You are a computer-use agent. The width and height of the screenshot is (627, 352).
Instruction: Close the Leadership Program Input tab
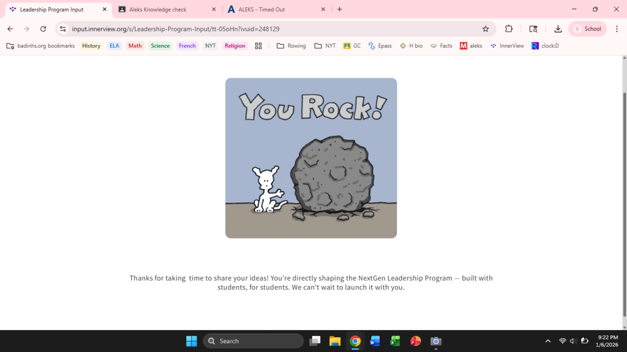coord(104,9)
